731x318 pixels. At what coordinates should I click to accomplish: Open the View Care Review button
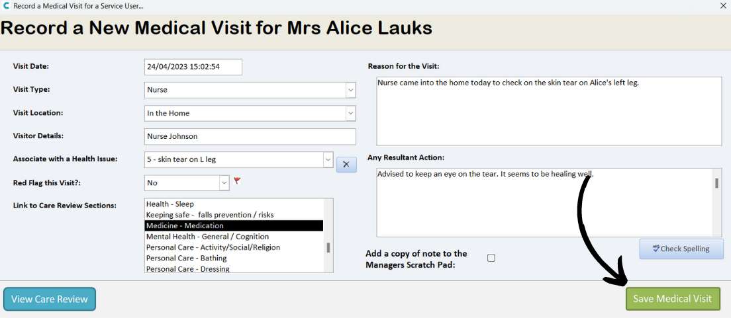coord(50,299)
